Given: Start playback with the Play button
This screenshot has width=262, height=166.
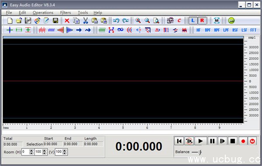Looking at the screenshot, I should click(200, 141).
